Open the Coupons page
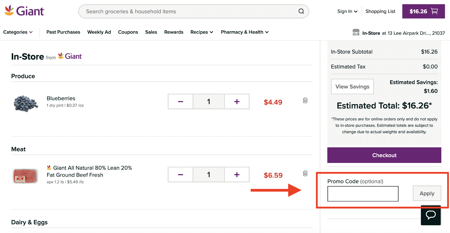Viewport: 450px width, 233px height. [128, 32]
